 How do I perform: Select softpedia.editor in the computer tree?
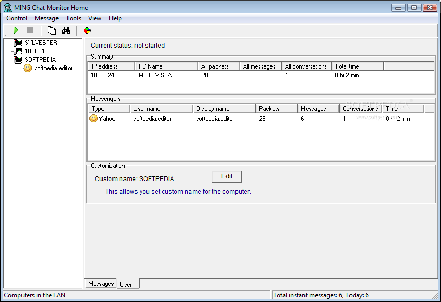[x=53, y=68]
